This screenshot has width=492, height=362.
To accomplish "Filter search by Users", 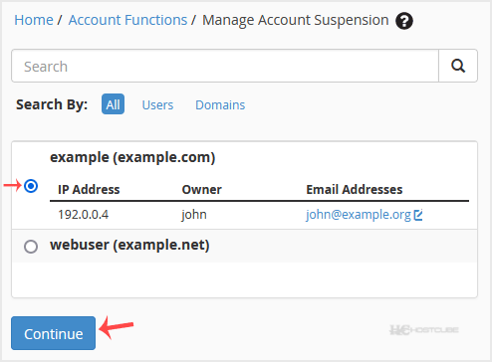I will pyautogui.click(x=157, y=105).
